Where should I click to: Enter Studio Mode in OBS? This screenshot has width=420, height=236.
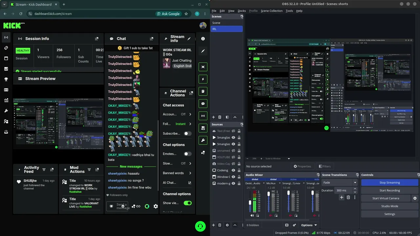[x=390, y=206]
